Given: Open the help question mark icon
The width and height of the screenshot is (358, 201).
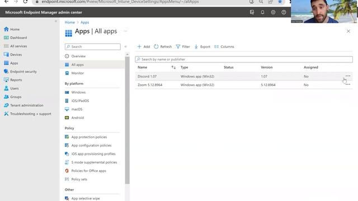Looking at the screenshot, I should tap(284, 12).
